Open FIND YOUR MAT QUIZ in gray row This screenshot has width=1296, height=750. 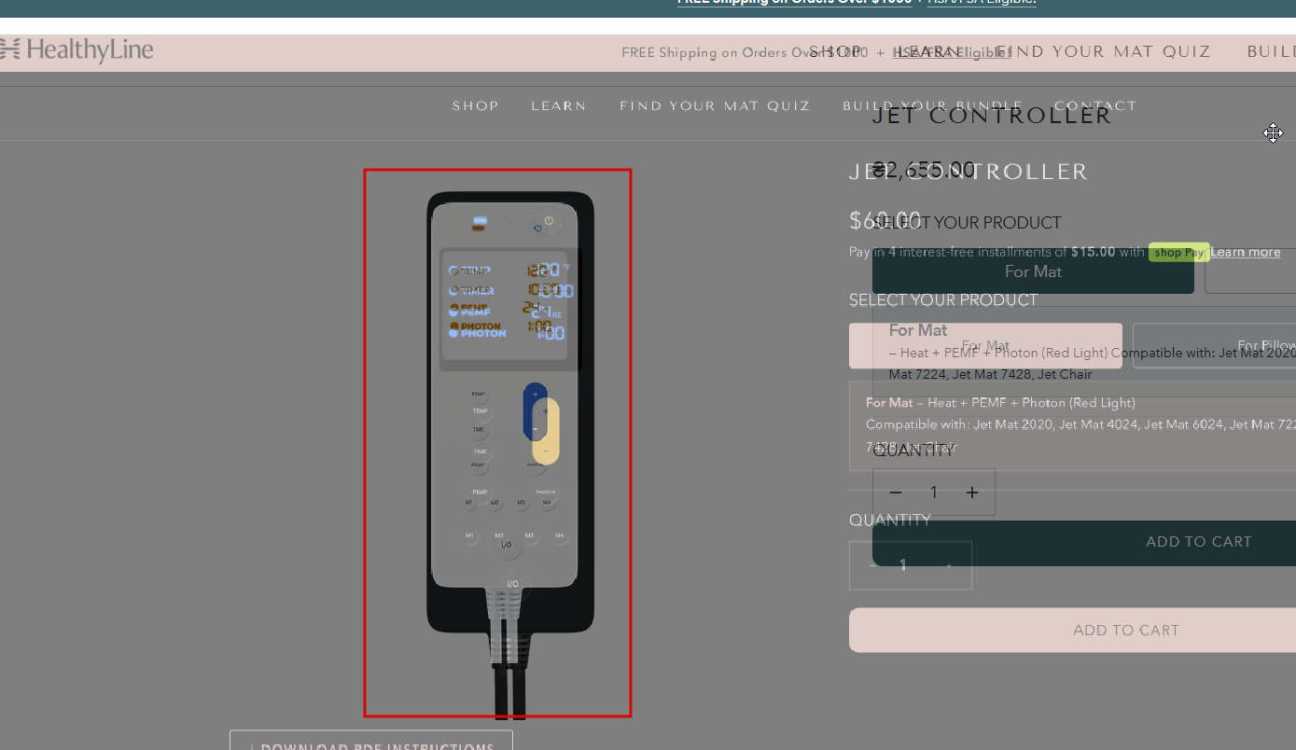(715, 106)
